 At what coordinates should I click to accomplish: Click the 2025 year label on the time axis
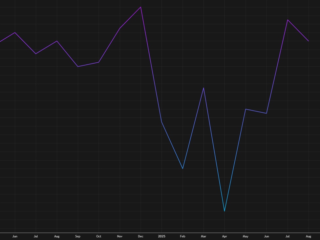(161, 236)
